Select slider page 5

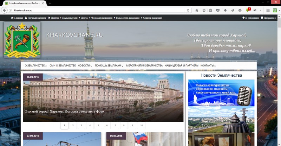click(x=98, y=125)
